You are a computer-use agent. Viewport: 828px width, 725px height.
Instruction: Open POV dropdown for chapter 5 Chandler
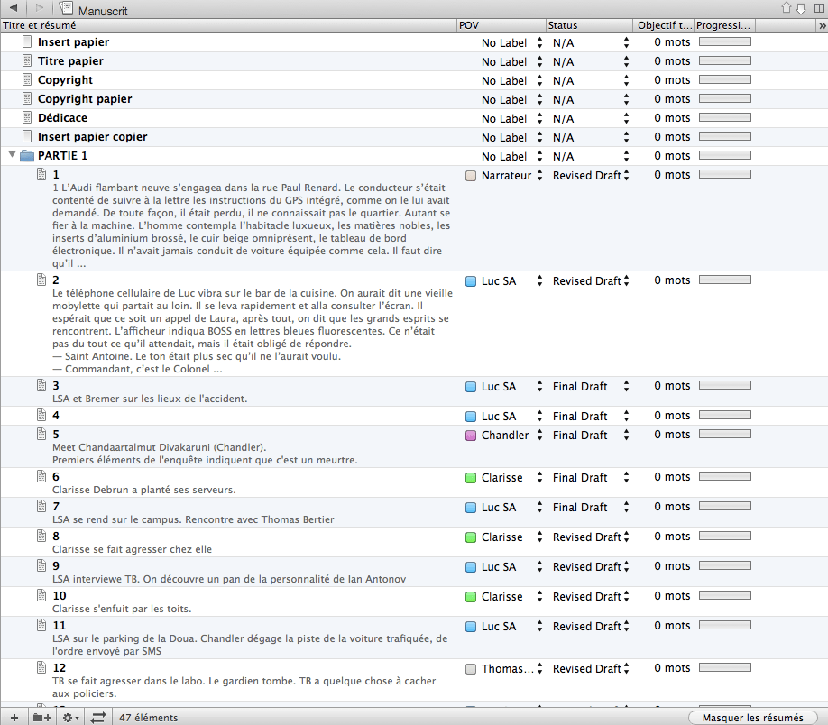coord(539,436)
